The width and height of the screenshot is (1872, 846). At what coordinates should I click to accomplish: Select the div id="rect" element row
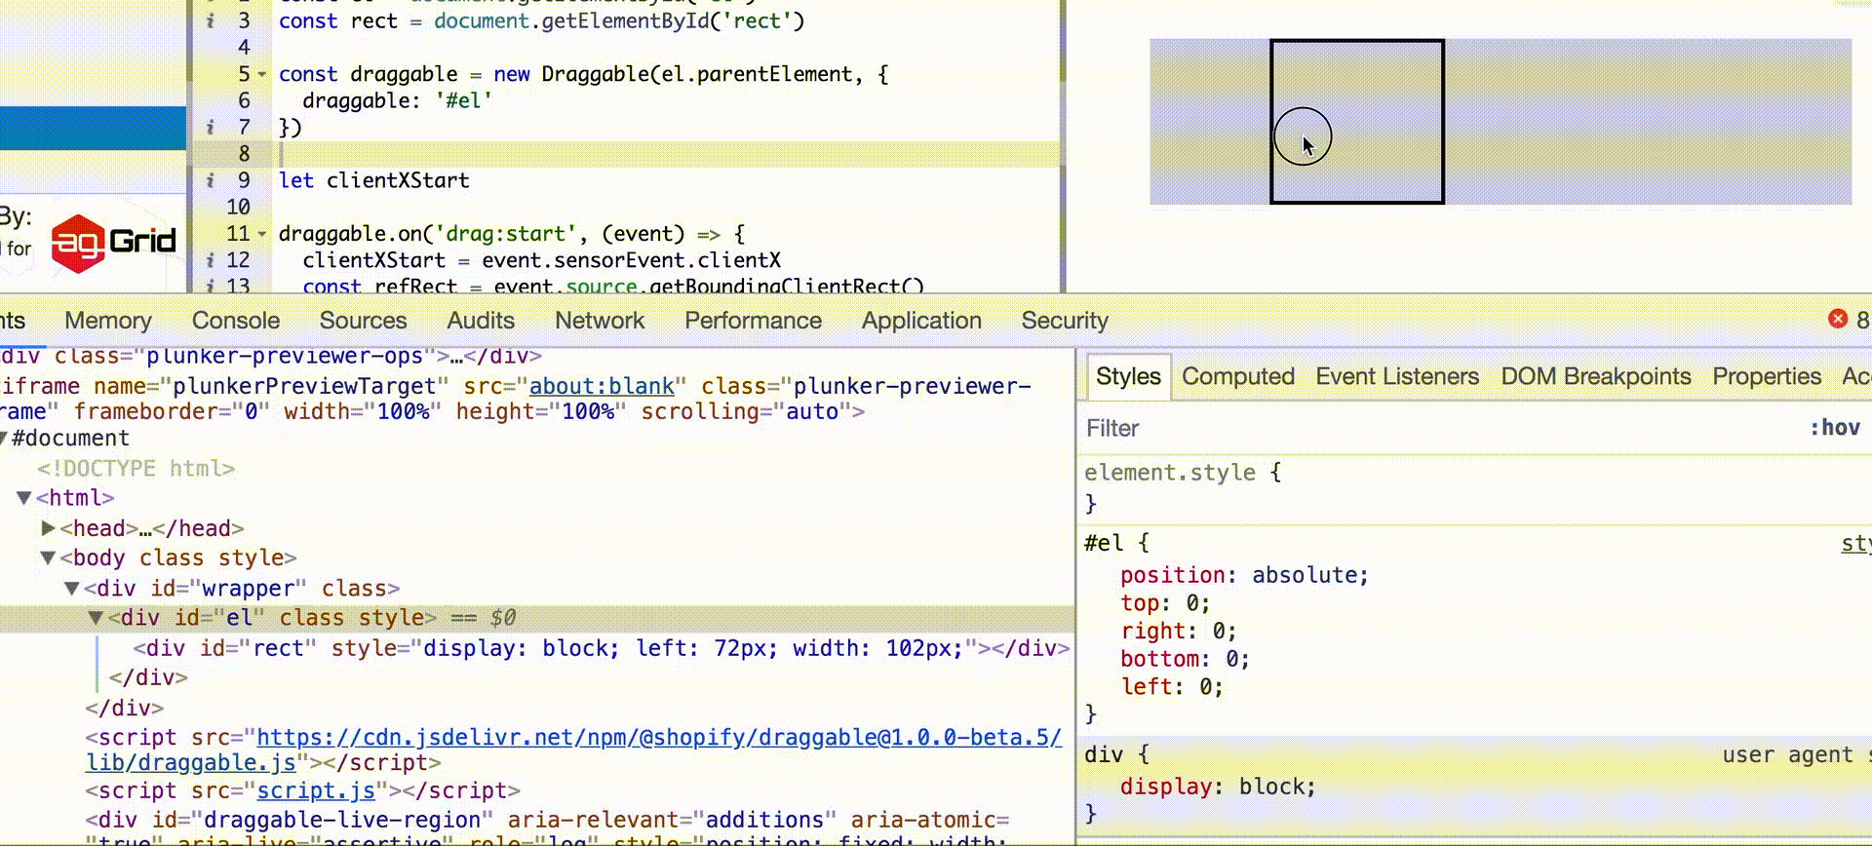[602, 648]
